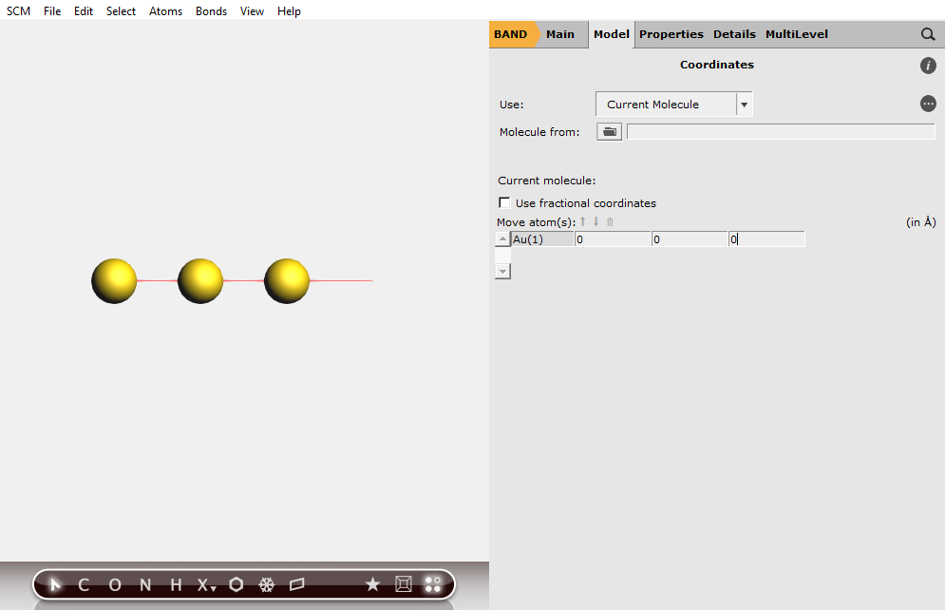Select the pointer tool in the toolbar
This screenshot has height=610, width=945.
[53, 584]
